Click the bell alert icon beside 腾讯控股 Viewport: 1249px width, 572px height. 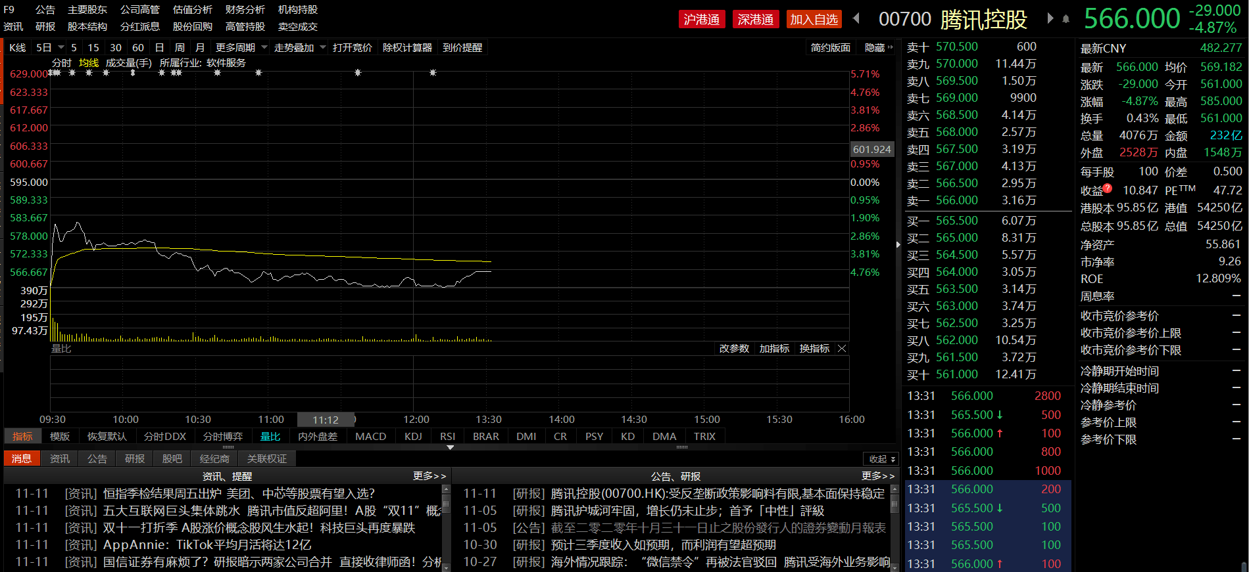tap(1066, 19)
